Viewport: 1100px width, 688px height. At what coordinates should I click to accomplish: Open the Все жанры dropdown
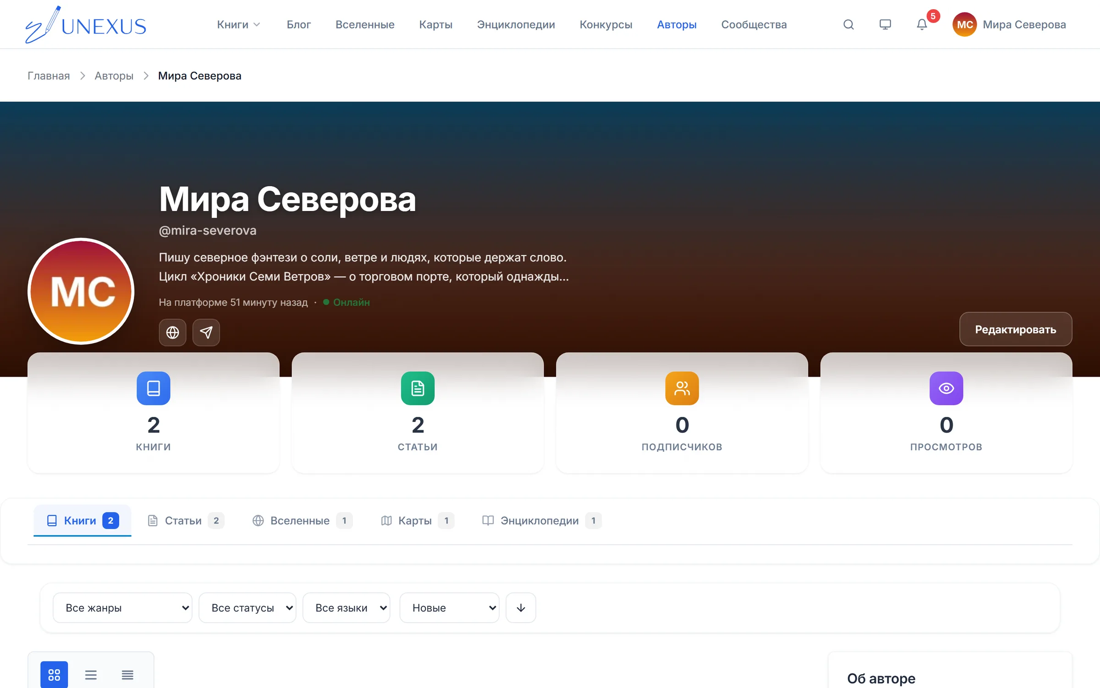(122, 608)
